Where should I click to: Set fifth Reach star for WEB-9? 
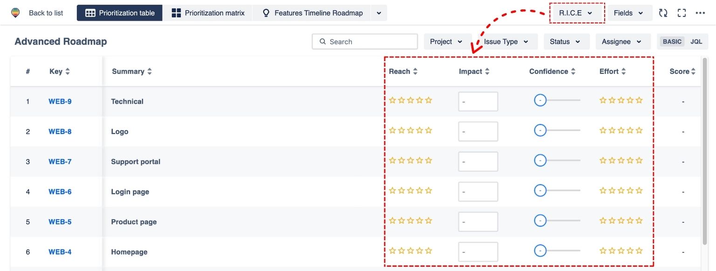[x=429, y=100]
